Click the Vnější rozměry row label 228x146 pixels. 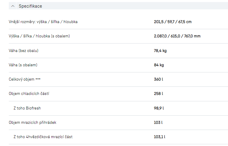[x=43, y=22]
